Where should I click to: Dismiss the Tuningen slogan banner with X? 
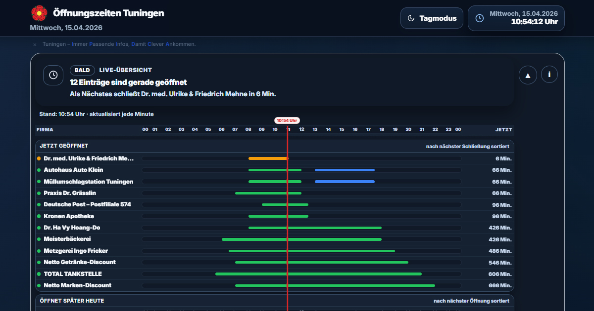35,44
